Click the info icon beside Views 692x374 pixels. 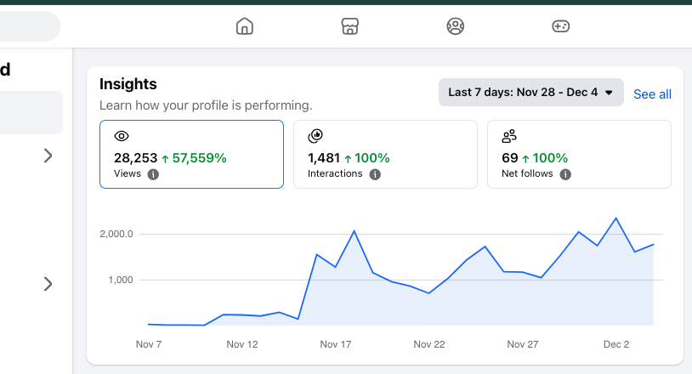(x=153, y=174)
